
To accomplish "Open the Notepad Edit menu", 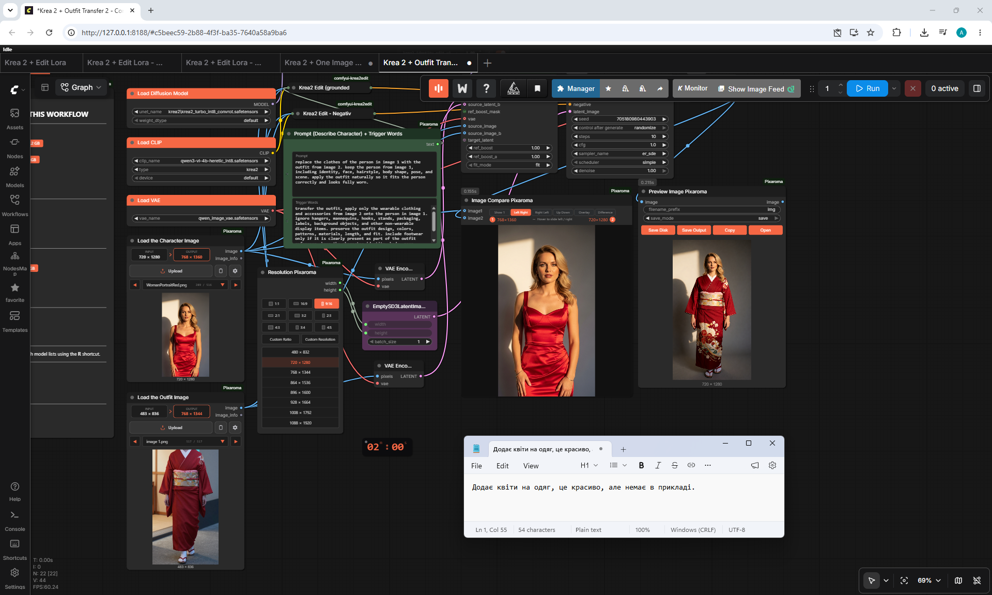I will [x=502, y=466].
